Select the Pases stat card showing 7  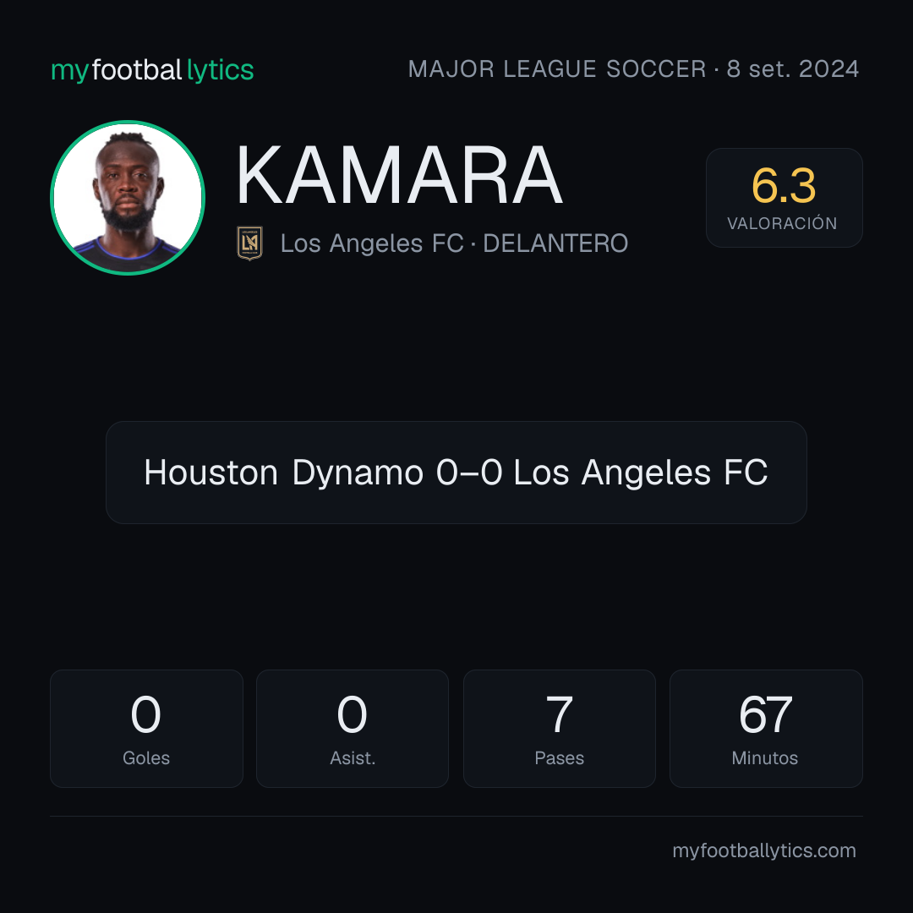[x=559, y=729]
